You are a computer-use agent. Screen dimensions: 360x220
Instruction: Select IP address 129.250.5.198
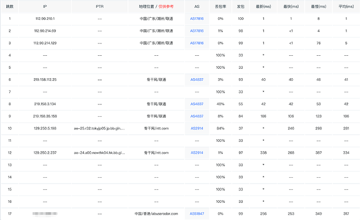45,128
